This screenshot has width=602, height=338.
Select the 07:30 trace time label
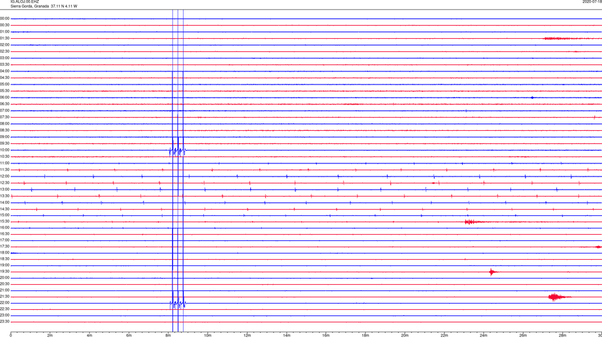pos(4,117)
